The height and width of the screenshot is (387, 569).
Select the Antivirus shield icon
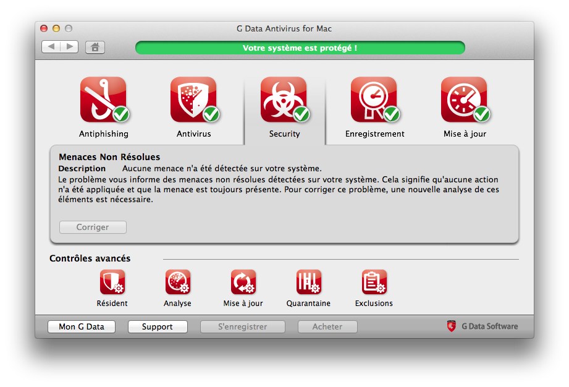click(194, 99)
